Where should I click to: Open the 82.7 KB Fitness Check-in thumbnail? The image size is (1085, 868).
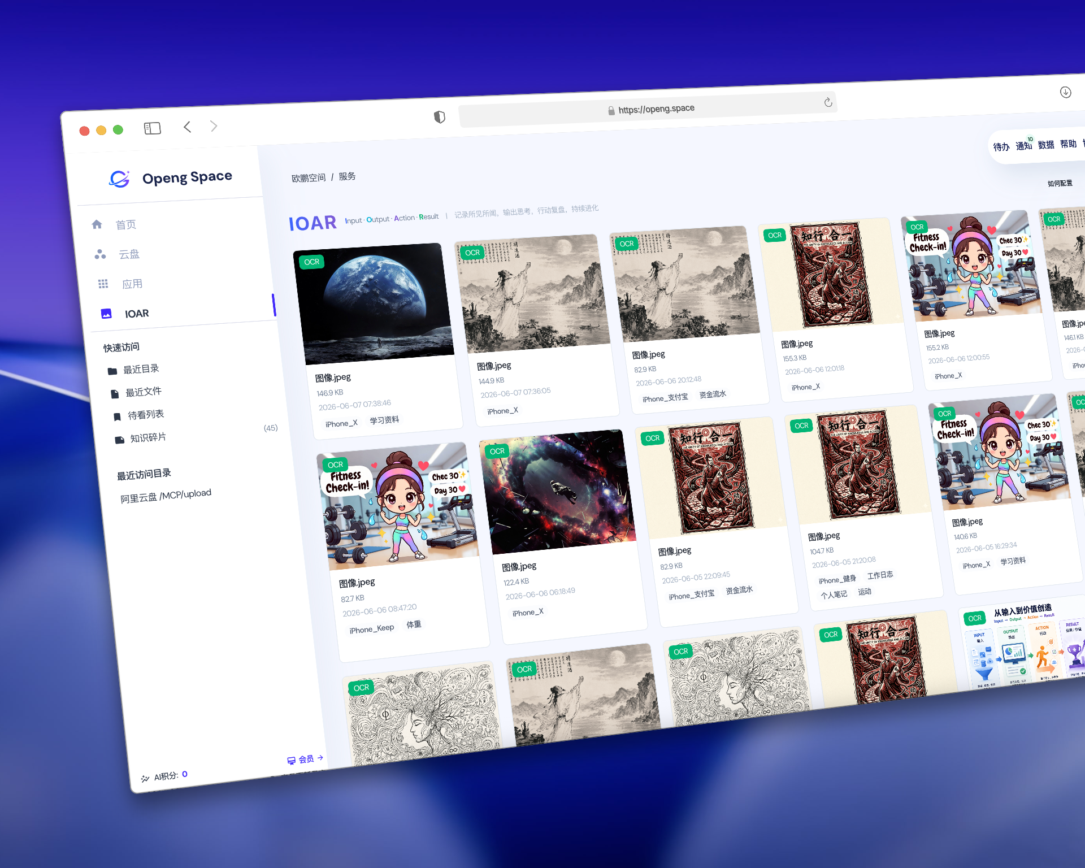click(x=399, y=506)
